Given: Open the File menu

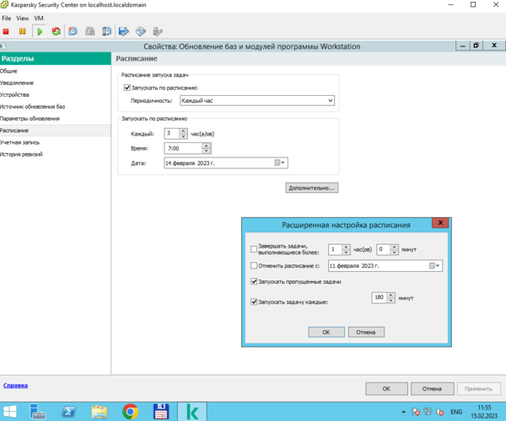Looking at the screenshot, I should (7, 19).
